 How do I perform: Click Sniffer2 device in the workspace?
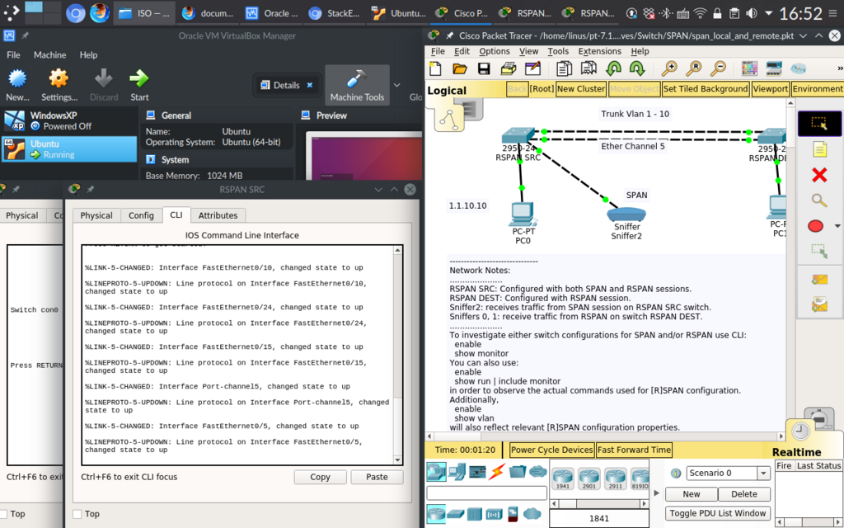(626, 215)
